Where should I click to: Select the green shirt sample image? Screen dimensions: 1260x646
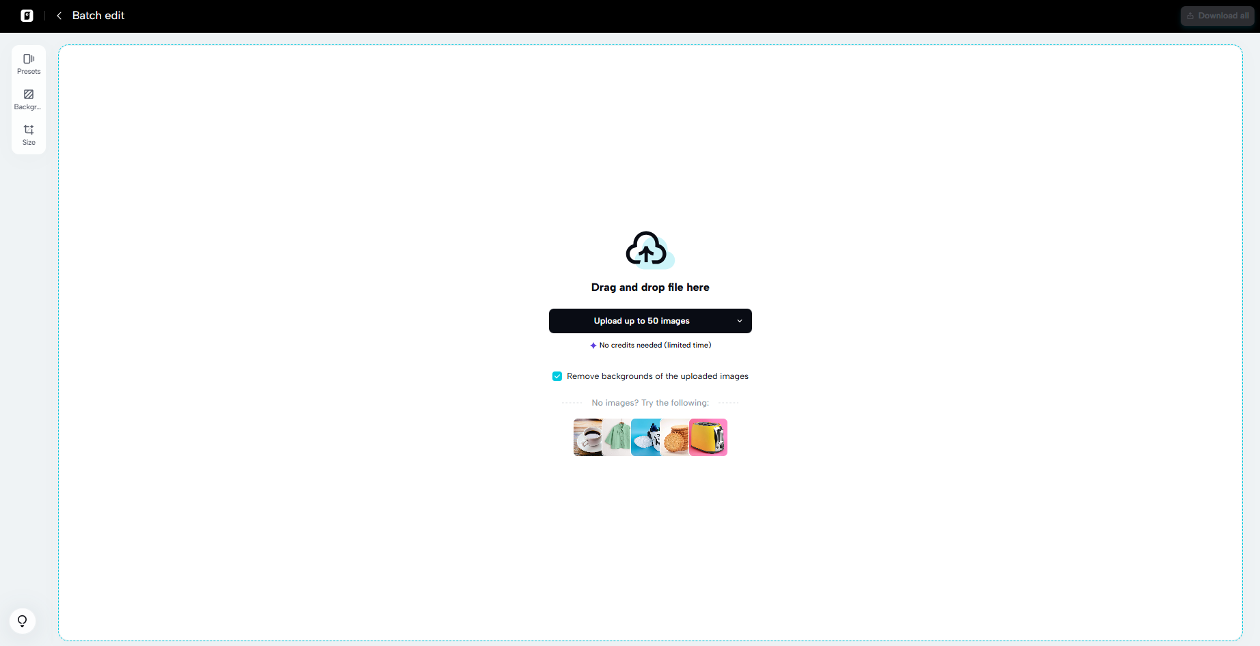(x=617, y=437)
